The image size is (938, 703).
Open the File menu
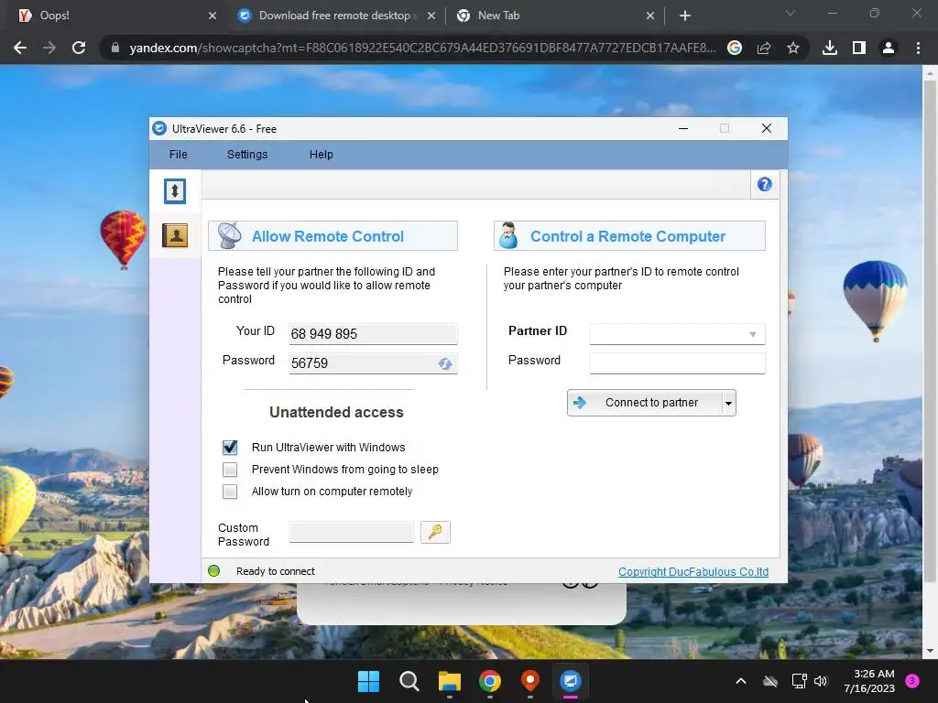pos(179,154)
